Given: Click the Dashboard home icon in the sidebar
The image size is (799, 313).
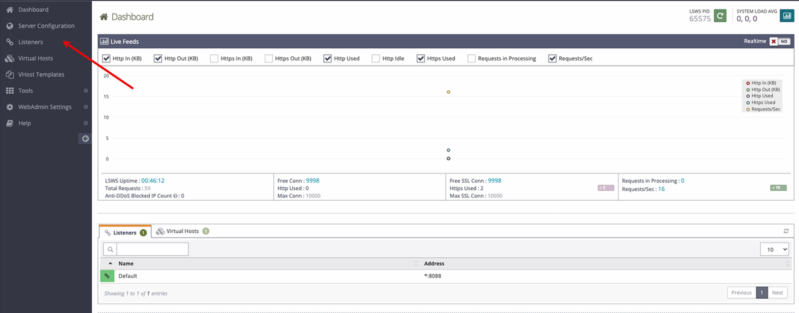Looking at the screenshot, I should click(x=9, y=10).
